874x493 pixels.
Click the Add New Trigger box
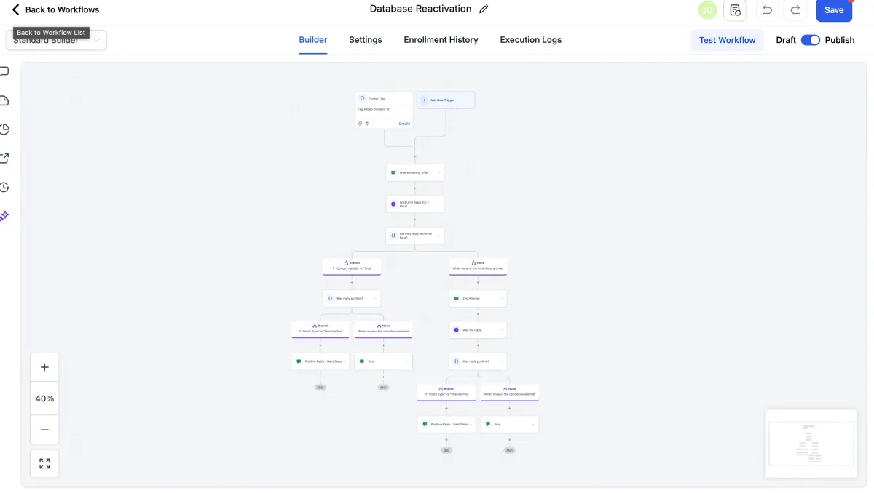(446, 100)
